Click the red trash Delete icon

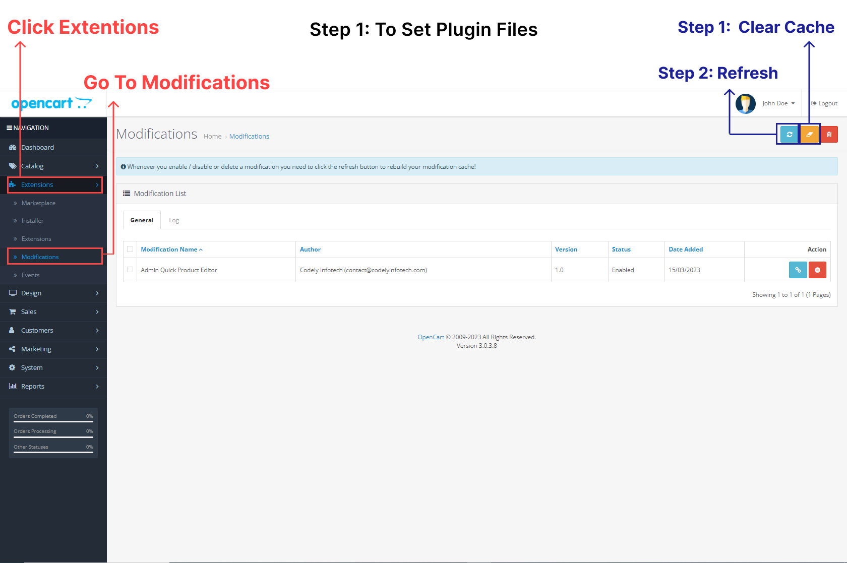click(829, 134)
